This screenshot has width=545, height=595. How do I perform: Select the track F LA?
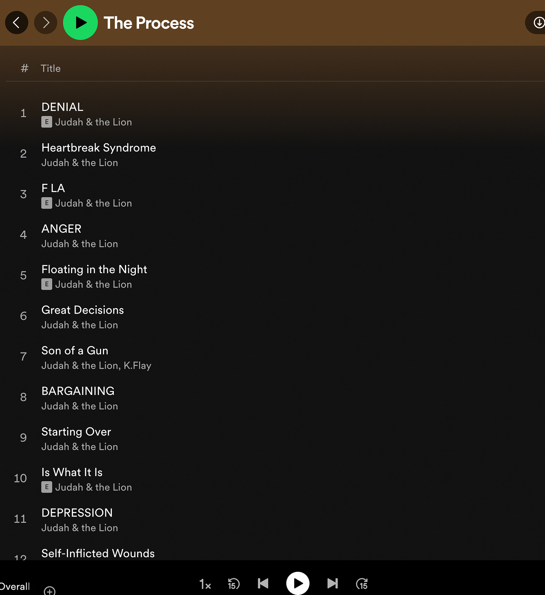(53, 188)
